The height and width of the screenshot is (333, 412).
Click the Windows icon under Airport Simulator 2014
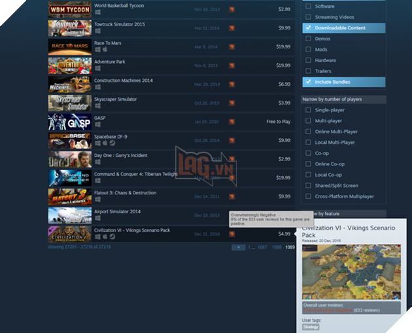(97, 218)
